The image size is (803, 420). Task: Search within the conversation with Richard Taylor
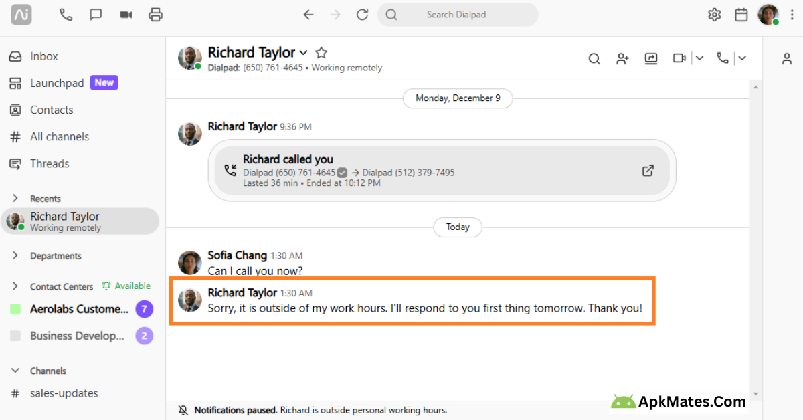(x=594, y=58)
